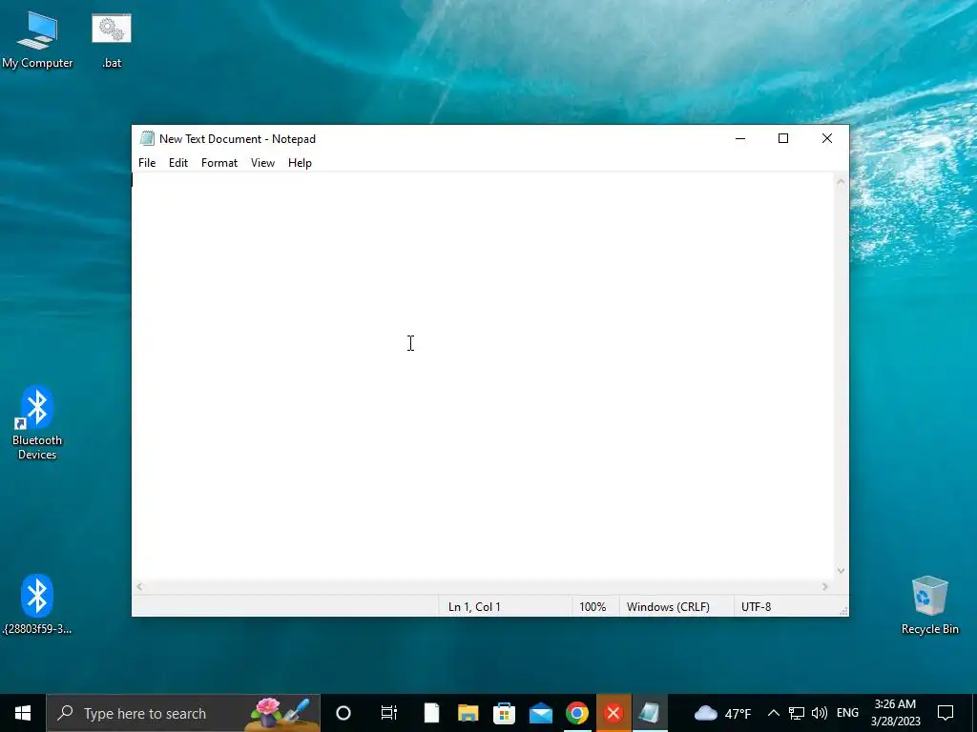Viewport: 977px width, 732px height.
Task: Open Google Chrome from the taskbar
Action: click(577, 713)
